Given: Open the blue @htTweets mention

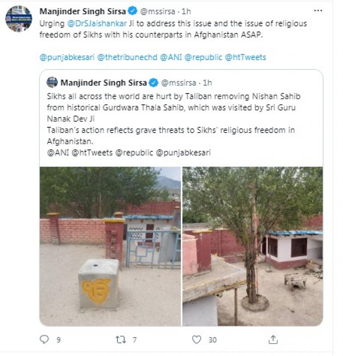Looking at the screenshot, I should pyautogui.click(x=246, y=57).
